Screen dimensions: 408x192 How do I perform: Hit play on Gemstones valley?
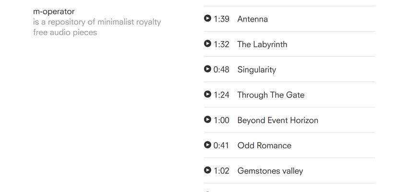coord(207,170)
